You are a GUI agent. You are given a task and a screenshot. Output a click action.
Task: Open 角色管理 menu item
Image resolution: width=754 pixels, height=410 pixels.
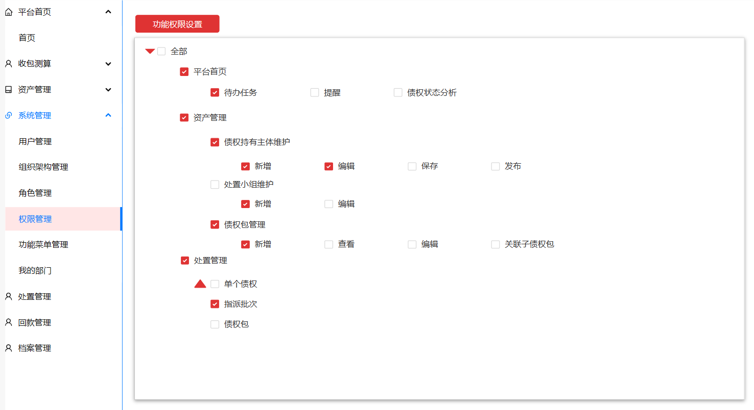tap(35, 193)
